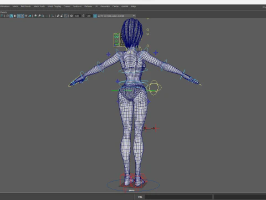Toggle the Motion Blur icon
Viewport: 266px width, 200px height.
click(x=39, y=16)
